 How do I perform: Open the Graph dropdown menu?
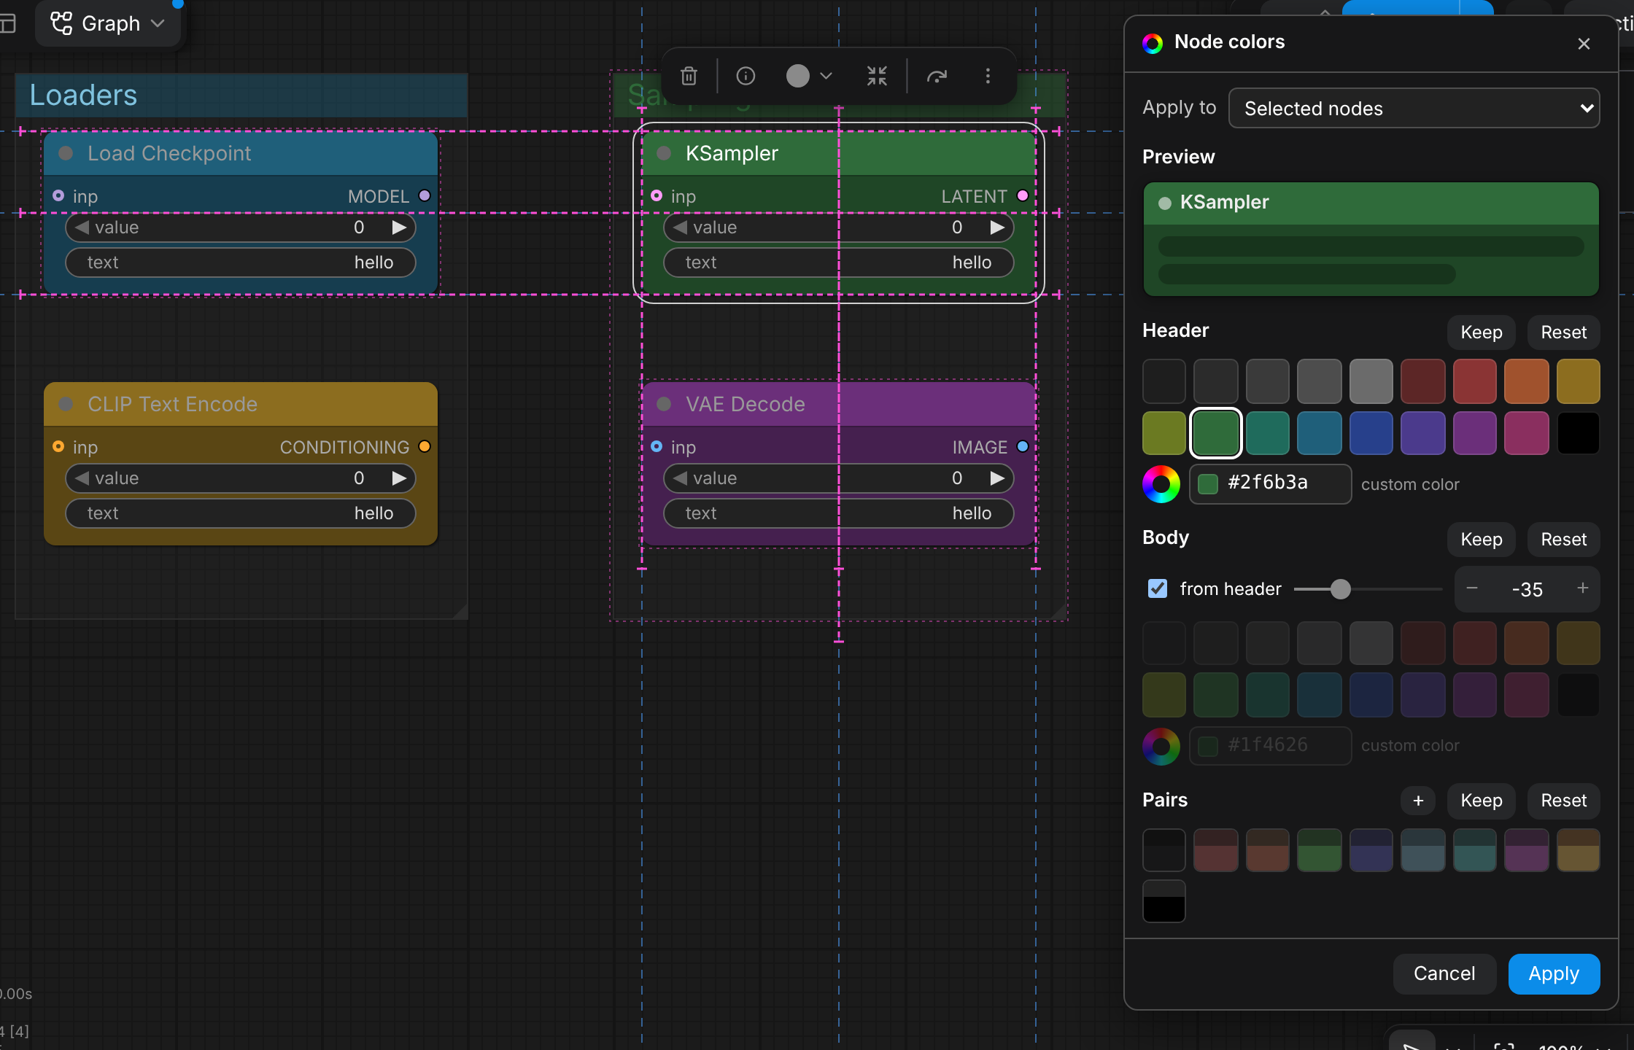pos(108,23)
